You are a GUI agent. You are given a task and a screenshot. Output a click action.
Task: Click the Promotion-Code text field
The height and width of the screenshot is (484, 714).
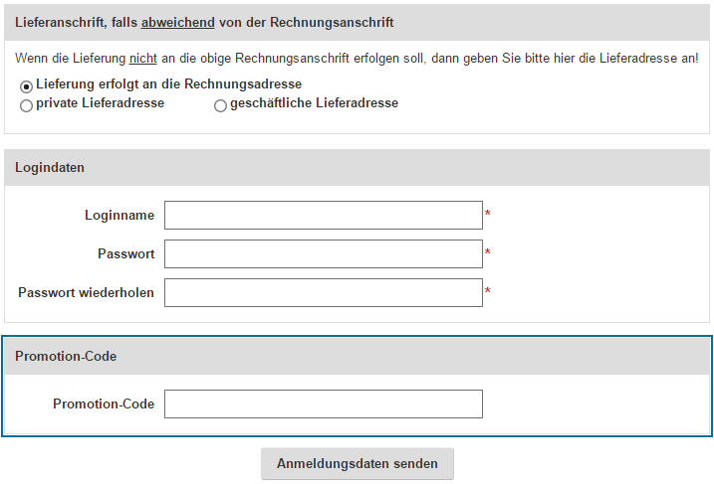pyautogui.click(x=324, y=403)
